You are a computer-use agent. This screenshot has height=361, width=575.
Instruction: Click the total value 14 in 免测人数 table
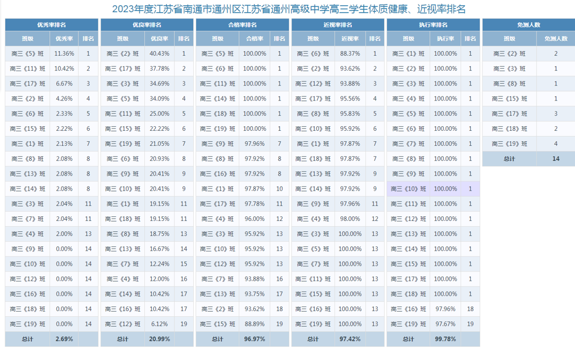555,159
